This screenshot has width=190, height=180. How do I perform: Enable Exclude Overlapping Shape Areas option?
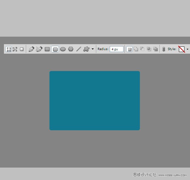(x=155, y=49)
